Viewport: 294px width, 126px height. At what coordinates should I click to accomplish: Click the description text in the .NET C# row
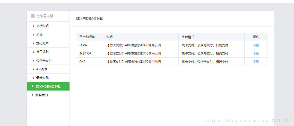(x=134, y=53)
